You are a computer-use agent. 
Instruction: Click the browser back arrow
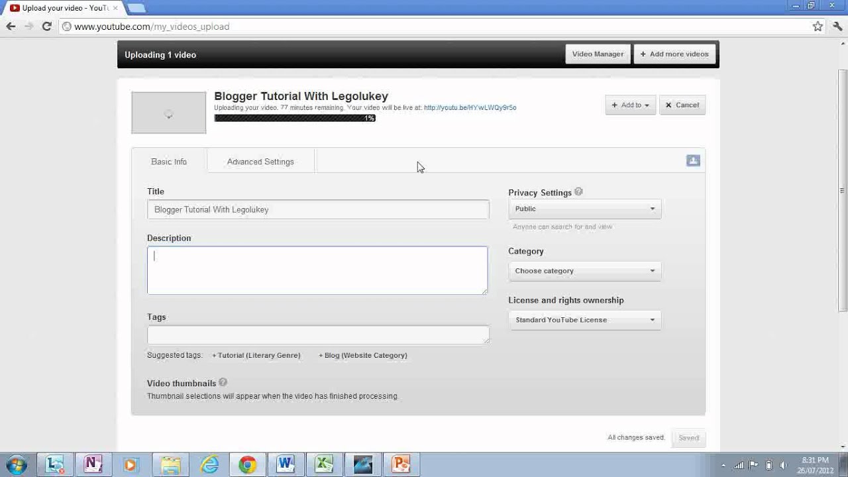click(11, 26)
